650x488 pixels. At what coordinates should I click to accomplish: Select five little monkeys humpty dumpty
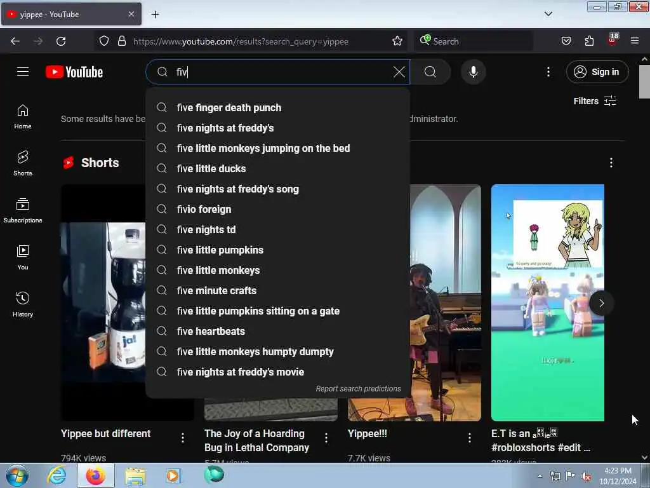(x=278, y=352)
